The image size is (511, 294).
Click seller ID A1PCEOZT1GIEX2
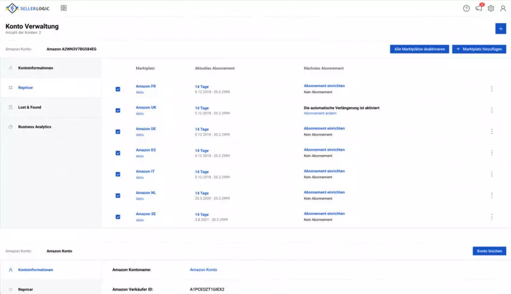[x=207, y=289]
